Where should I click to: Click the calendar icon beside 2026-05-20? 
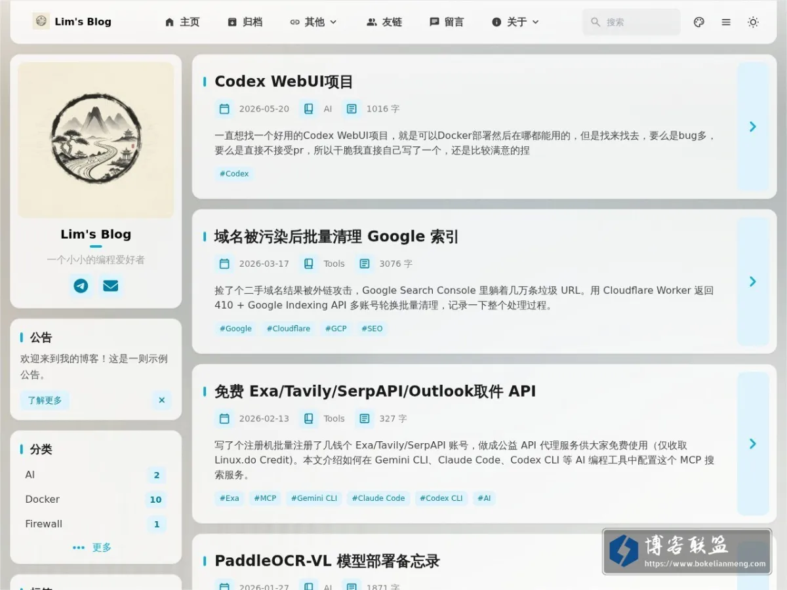click(x=224, y=109)
